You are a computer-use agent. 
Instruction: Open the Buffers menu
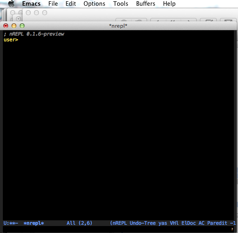pyautogui.click(x=145, y=4)
